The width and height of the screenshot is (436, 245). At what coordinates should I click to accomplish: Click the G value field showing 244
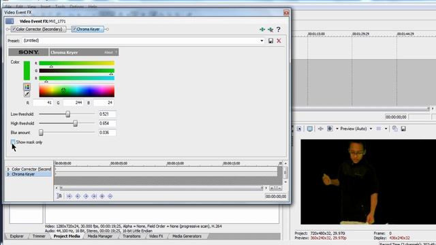73,103
